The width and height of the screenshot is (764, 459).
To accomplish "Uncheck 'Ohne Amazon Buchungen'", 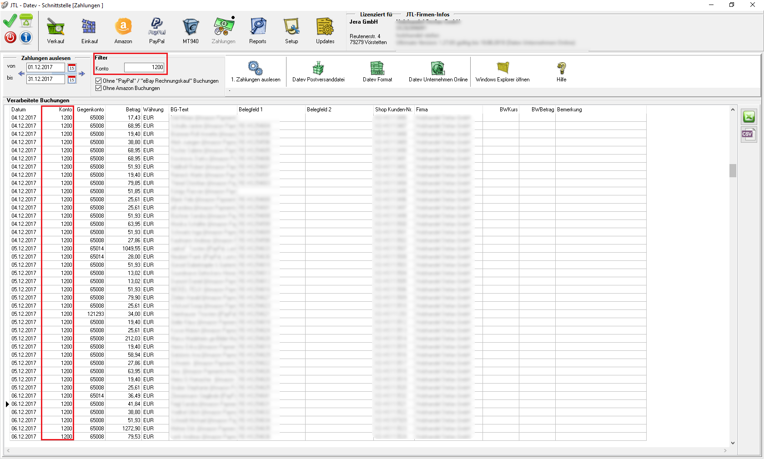I will point(99,88).
